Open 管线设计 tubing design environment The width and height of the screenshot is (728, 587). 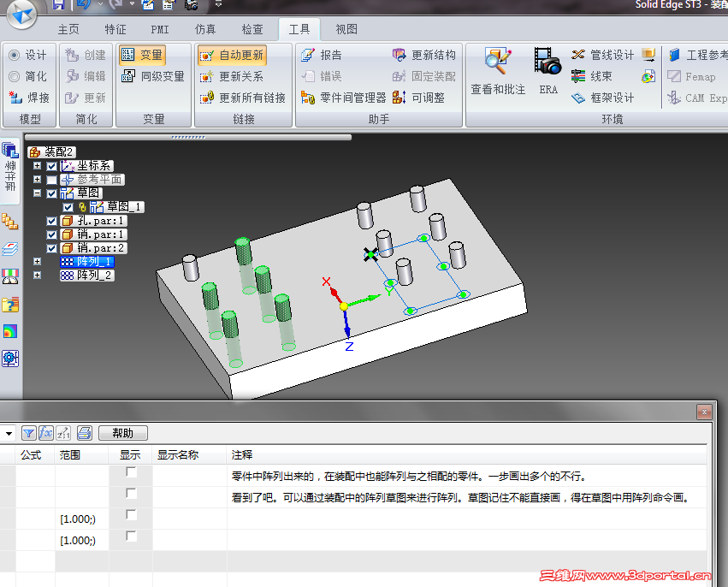602,56
